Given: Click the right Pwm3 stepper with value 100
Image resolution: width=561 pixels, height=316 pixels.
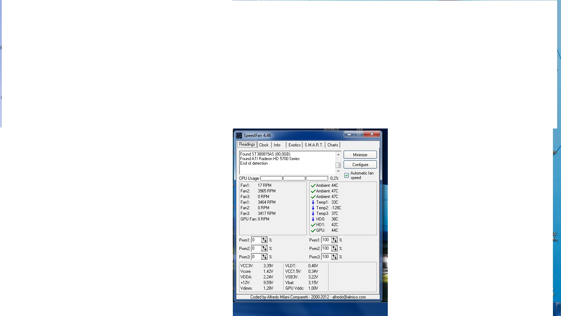Looking at the screenshot, I should click(x=334, y=257).
